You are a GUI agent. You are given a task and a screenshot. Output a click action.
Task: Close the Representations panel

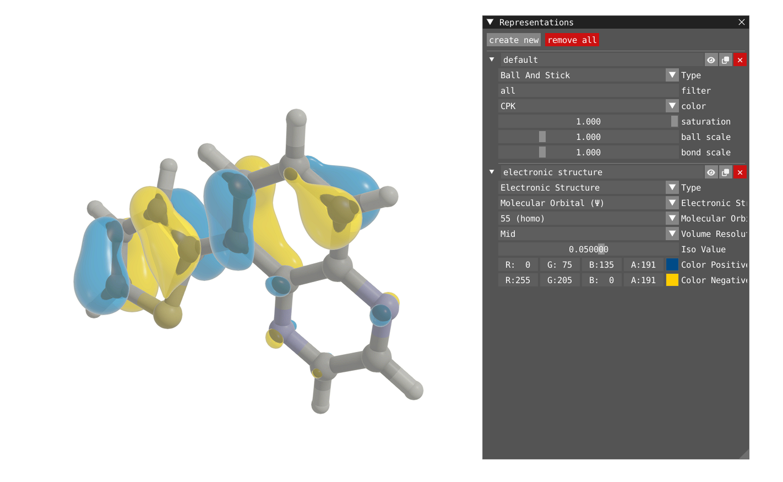741,22
